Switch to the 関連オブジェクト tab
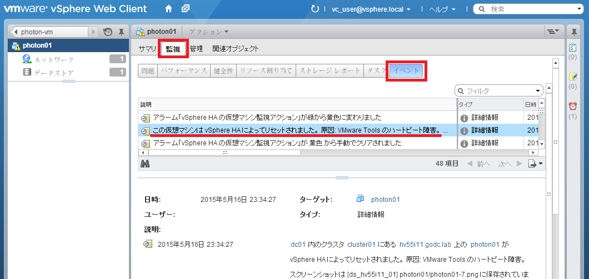 (x=236, y=48)
